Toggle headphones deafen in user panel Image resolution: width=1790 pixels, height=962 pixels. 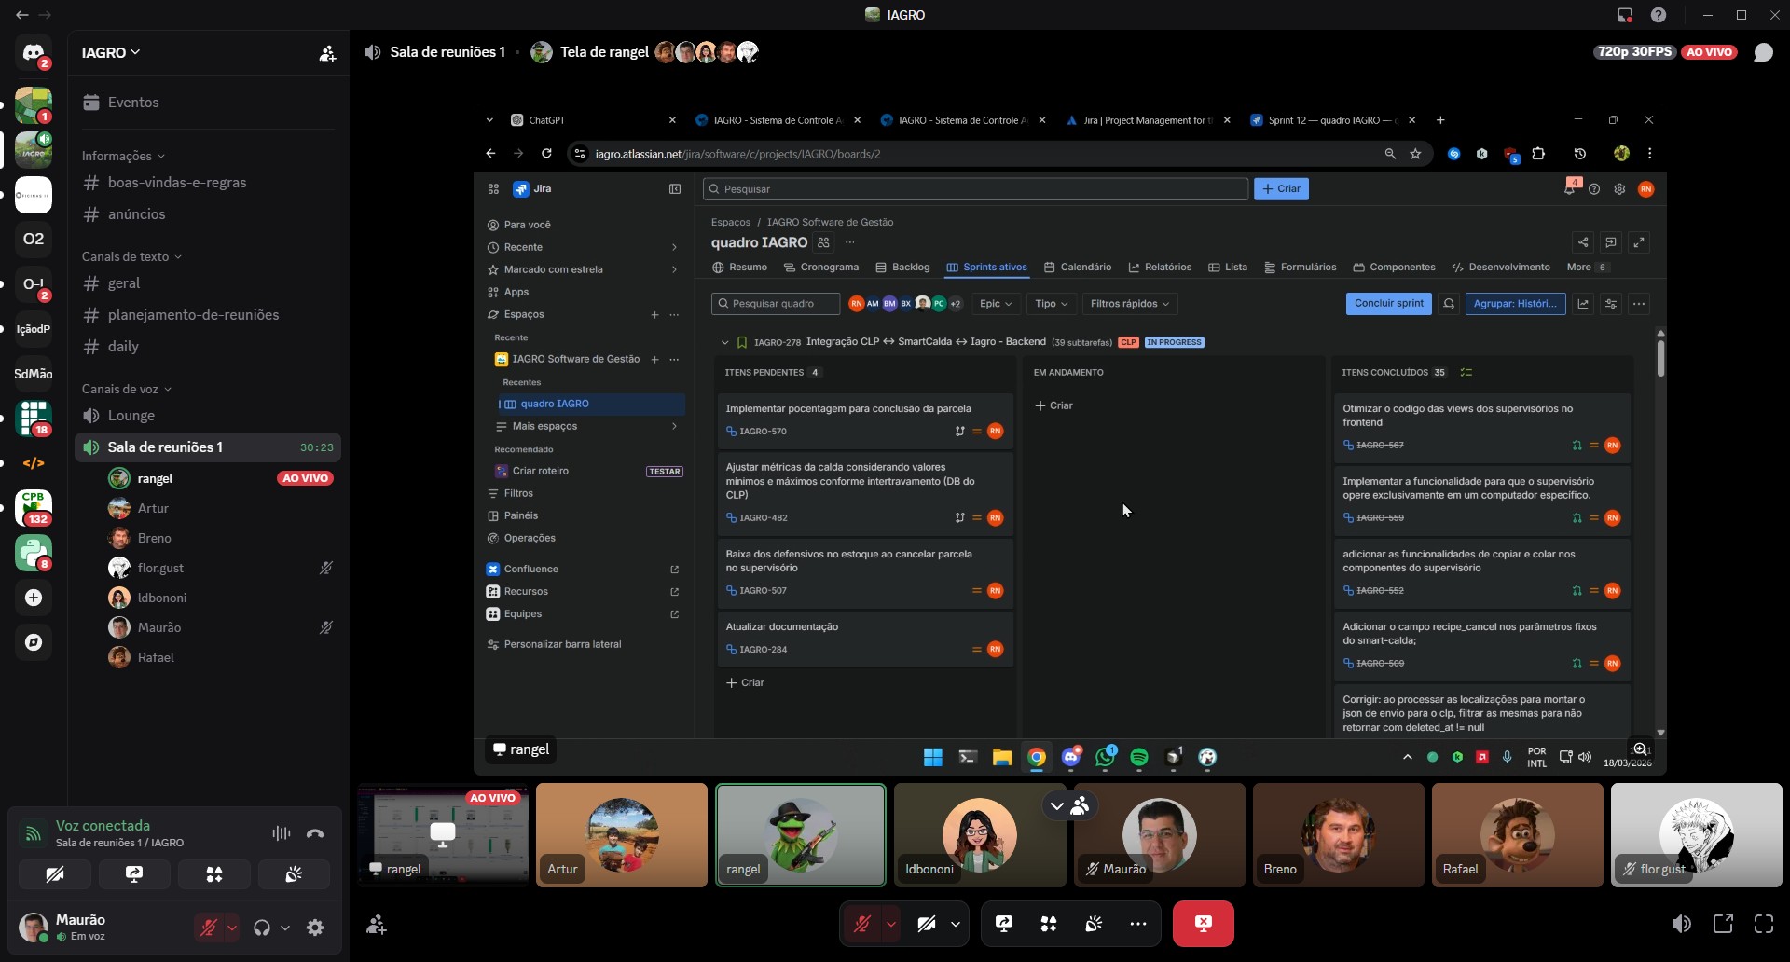[262, 928]
